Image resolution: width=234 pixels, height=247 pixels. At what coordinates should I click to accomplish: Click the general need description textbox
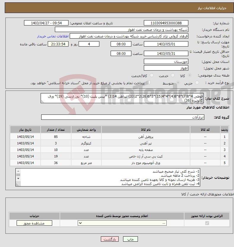click(x=122, y=98)
